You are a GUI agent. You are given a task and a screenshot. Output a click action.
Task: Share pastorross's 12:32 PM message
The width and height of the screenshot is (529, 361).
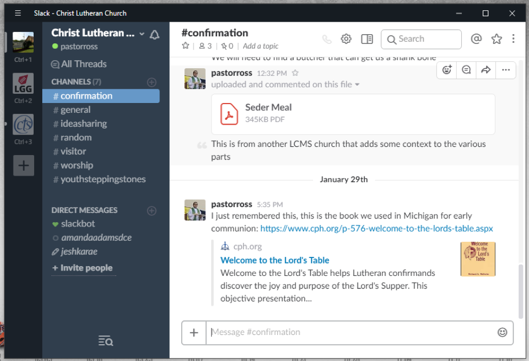486,70
